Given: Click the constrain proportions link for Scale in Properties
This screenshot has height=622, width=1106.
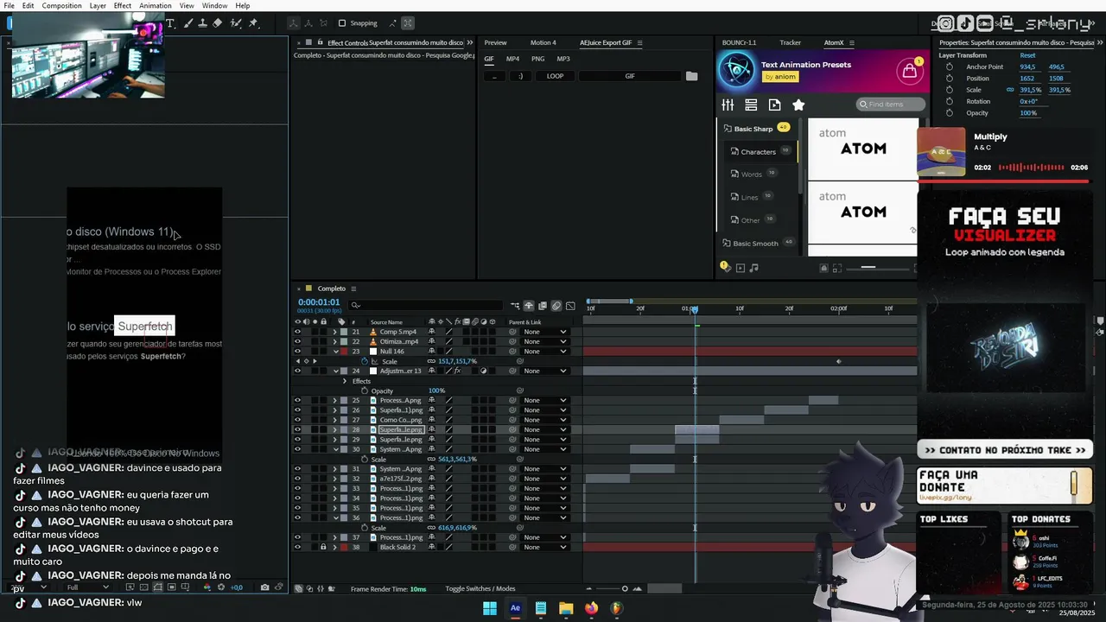Looking at the screenshot, I should coord(1009,90).
